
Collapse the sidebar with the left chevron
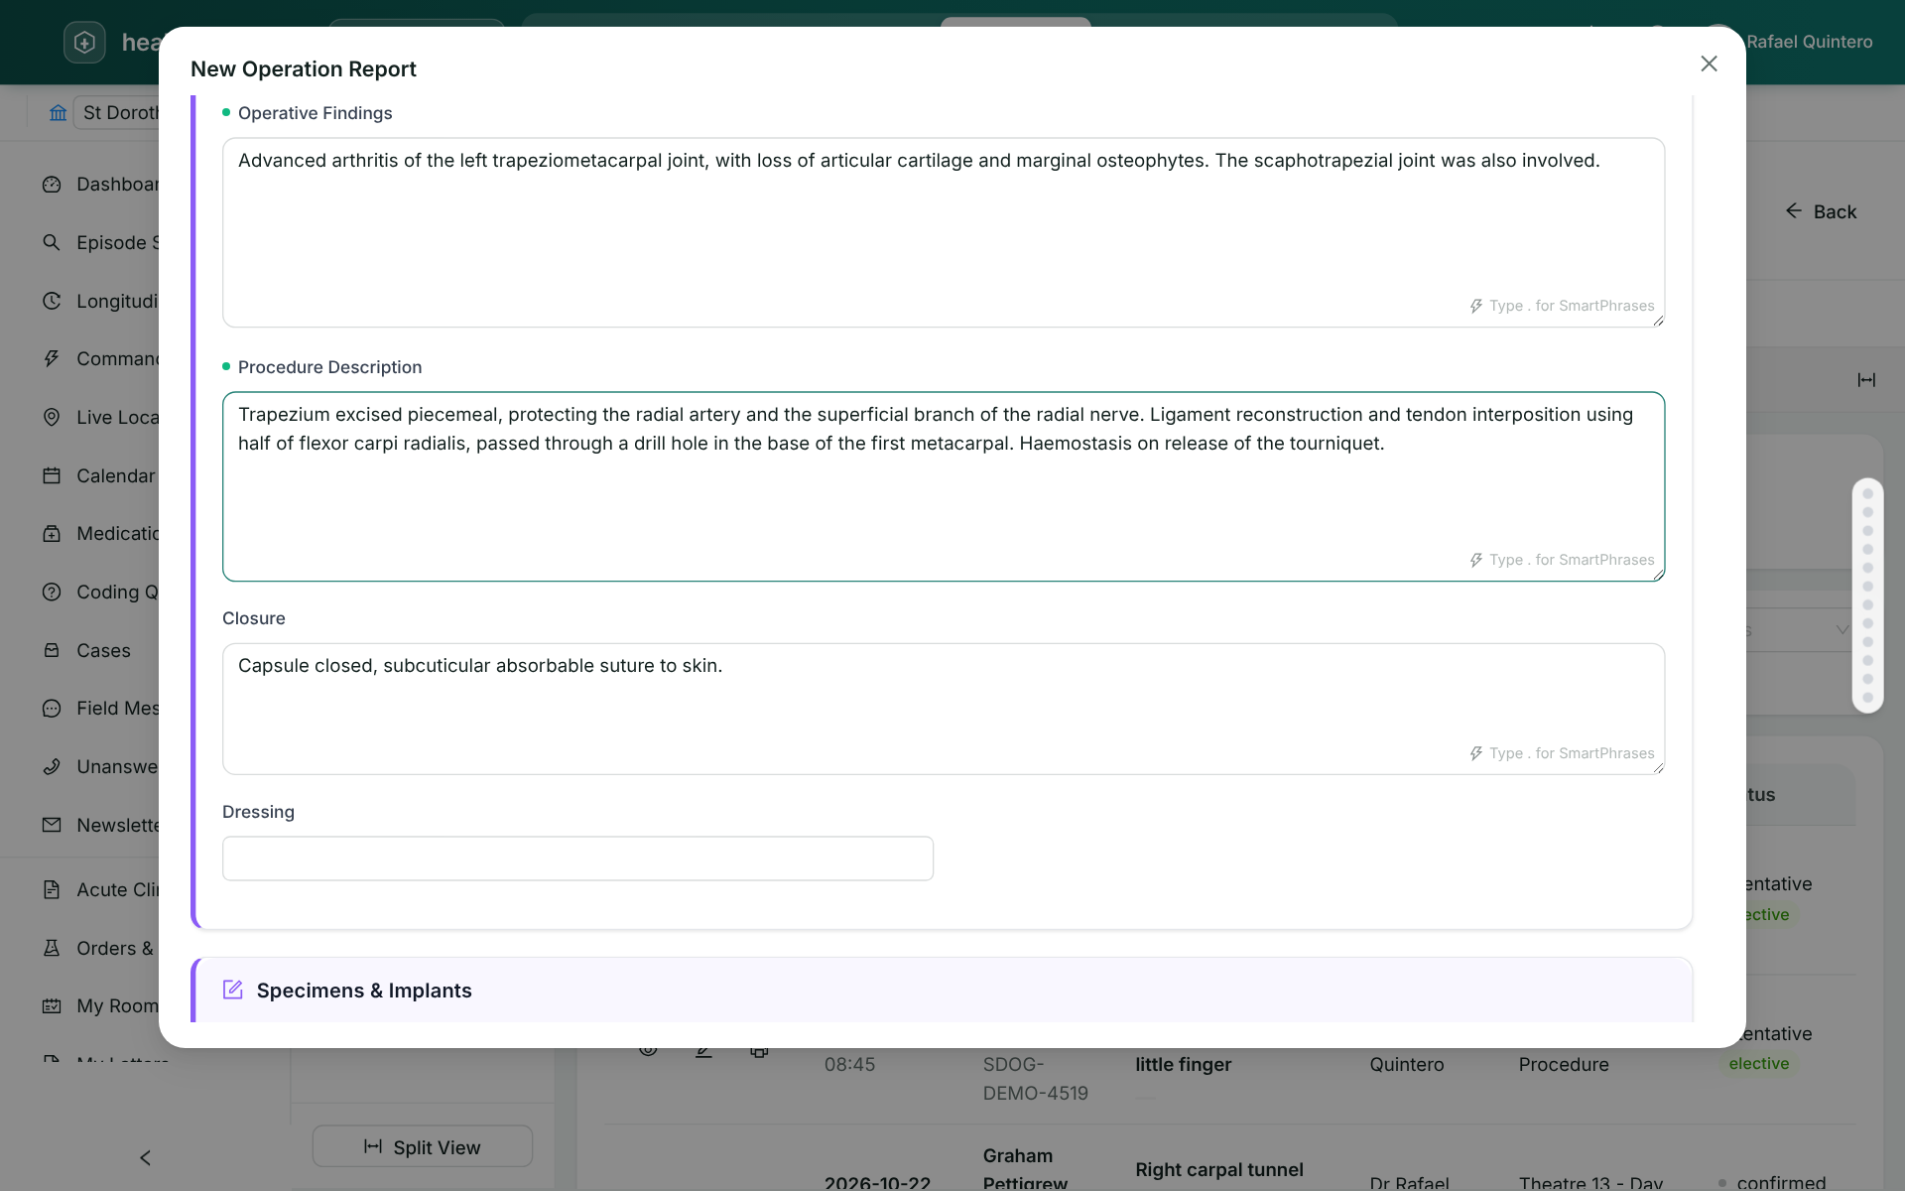click(x=145, y=1157)
